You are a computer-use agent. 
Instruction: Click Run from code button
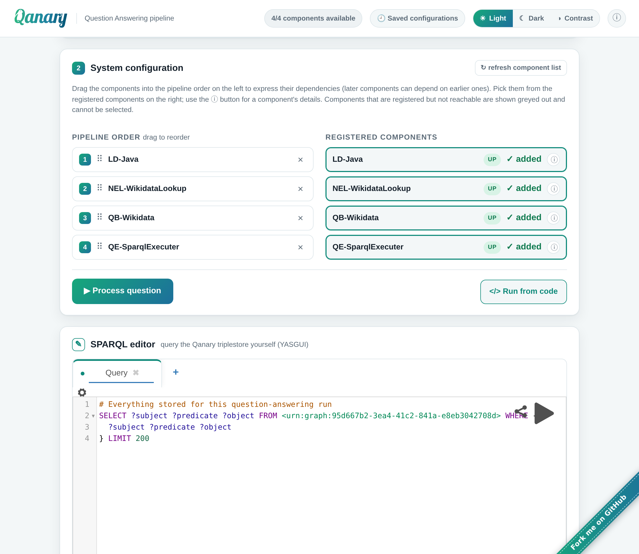pos(523,292)
